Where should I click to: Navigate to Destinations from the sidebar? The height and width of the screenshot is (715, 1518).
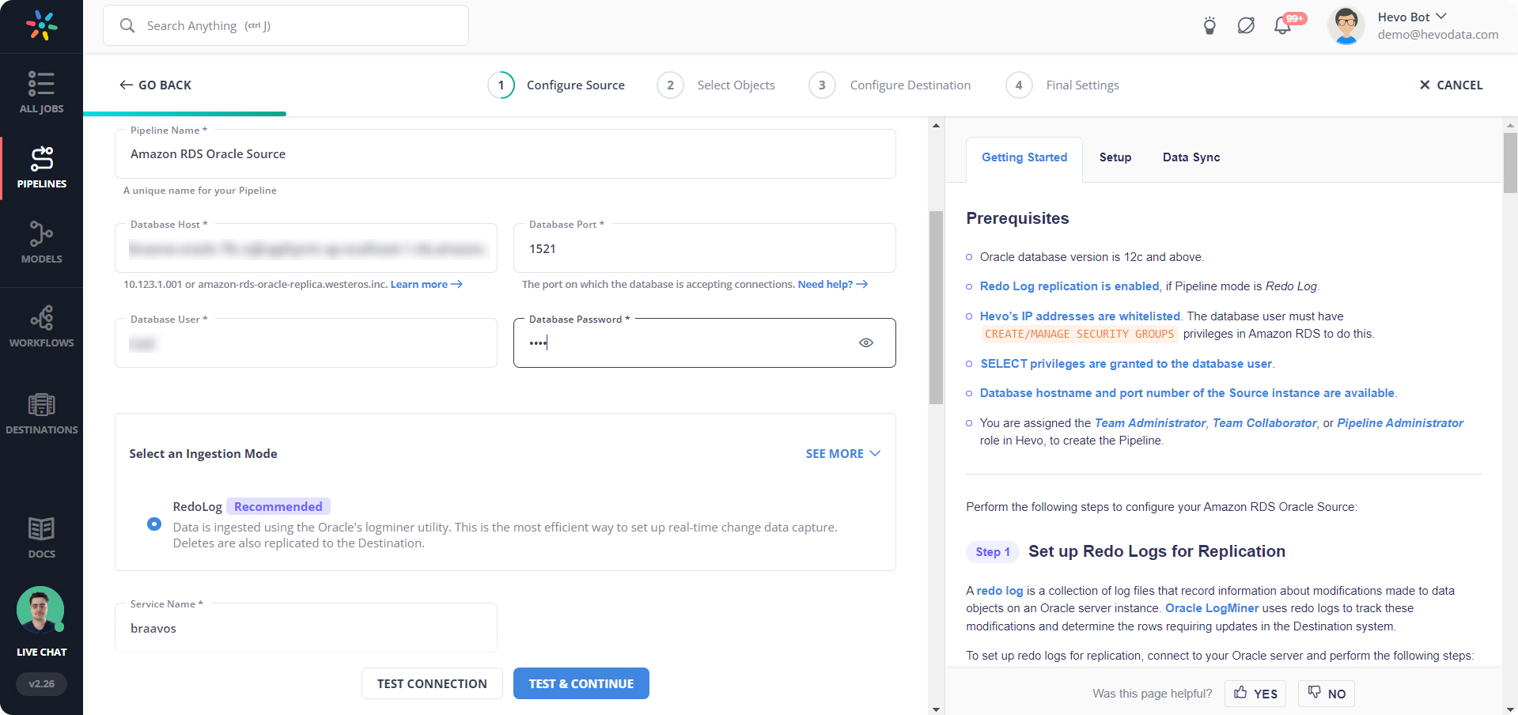(x=41, y=411)
